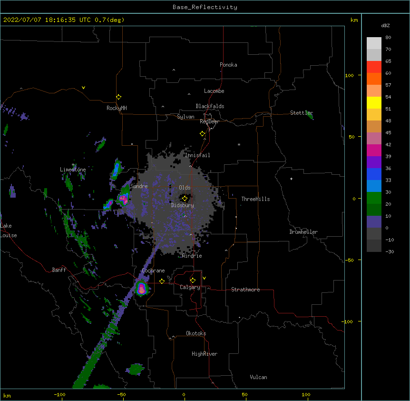Screen dimensions: 410x401
Task: Click the -30 value at the legend bottom
Action: [x=390, y=251]
